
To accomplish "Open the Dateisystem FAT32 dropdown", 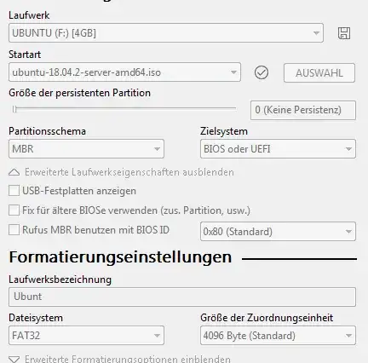I will click(86, 336).
